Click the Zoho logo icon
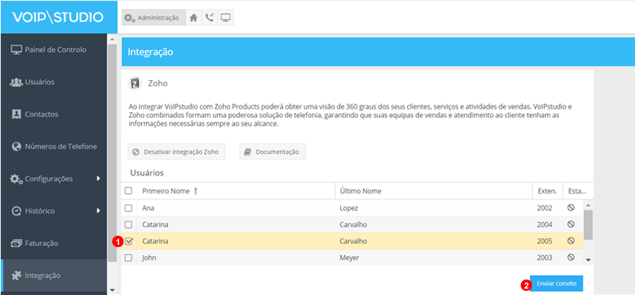This screenshot has width=635, height=295. pos(135,83)
